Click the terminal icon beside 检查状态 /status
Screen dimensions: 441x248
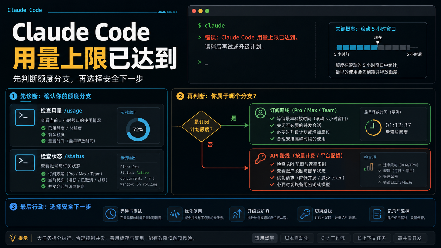click(x=25, y=163)
